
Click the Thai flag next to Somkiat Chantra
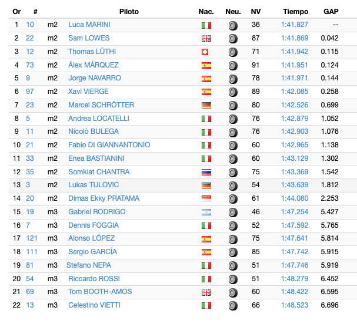tap(206, 173)
